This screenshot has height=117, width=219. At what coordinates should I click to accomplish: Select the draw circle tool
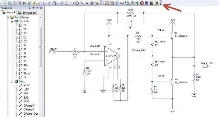coord(77,3)
